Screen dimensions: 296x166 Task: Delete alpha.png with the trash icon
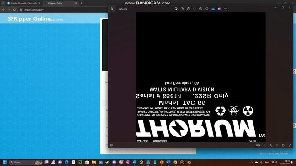[188, 9]
